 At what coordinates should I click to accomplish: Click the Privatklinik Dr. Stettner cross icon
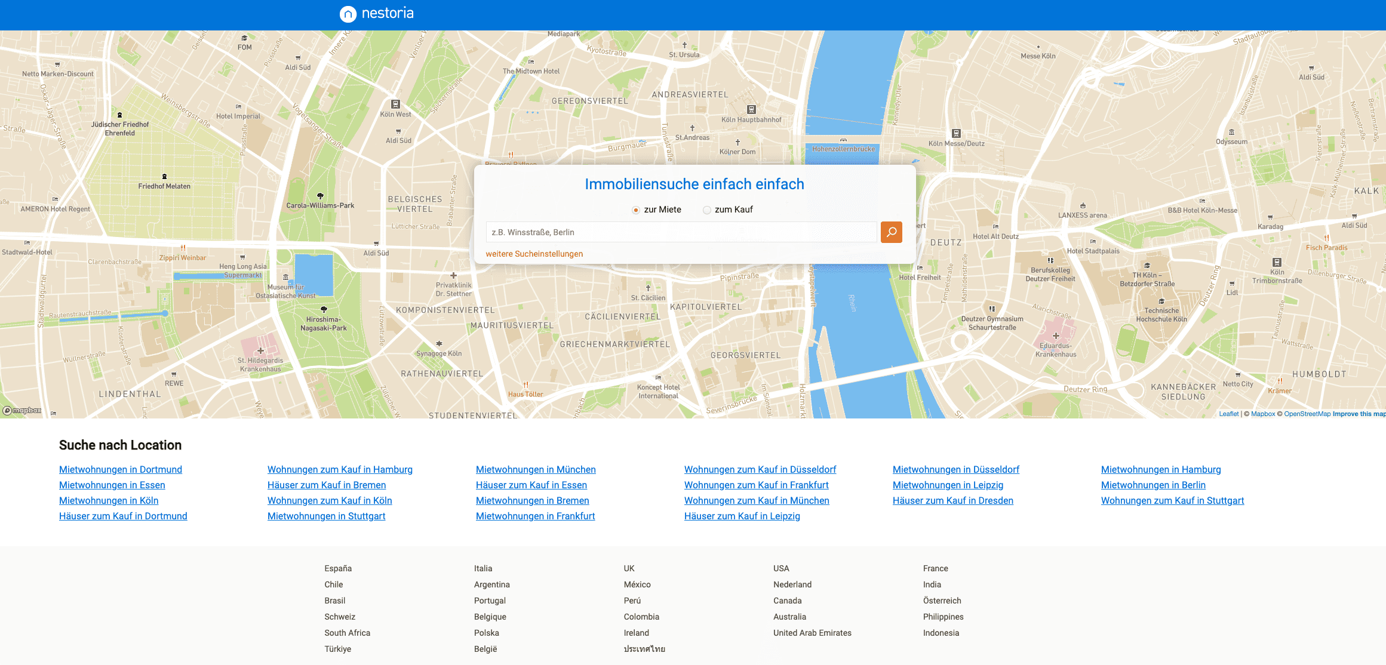453,276
